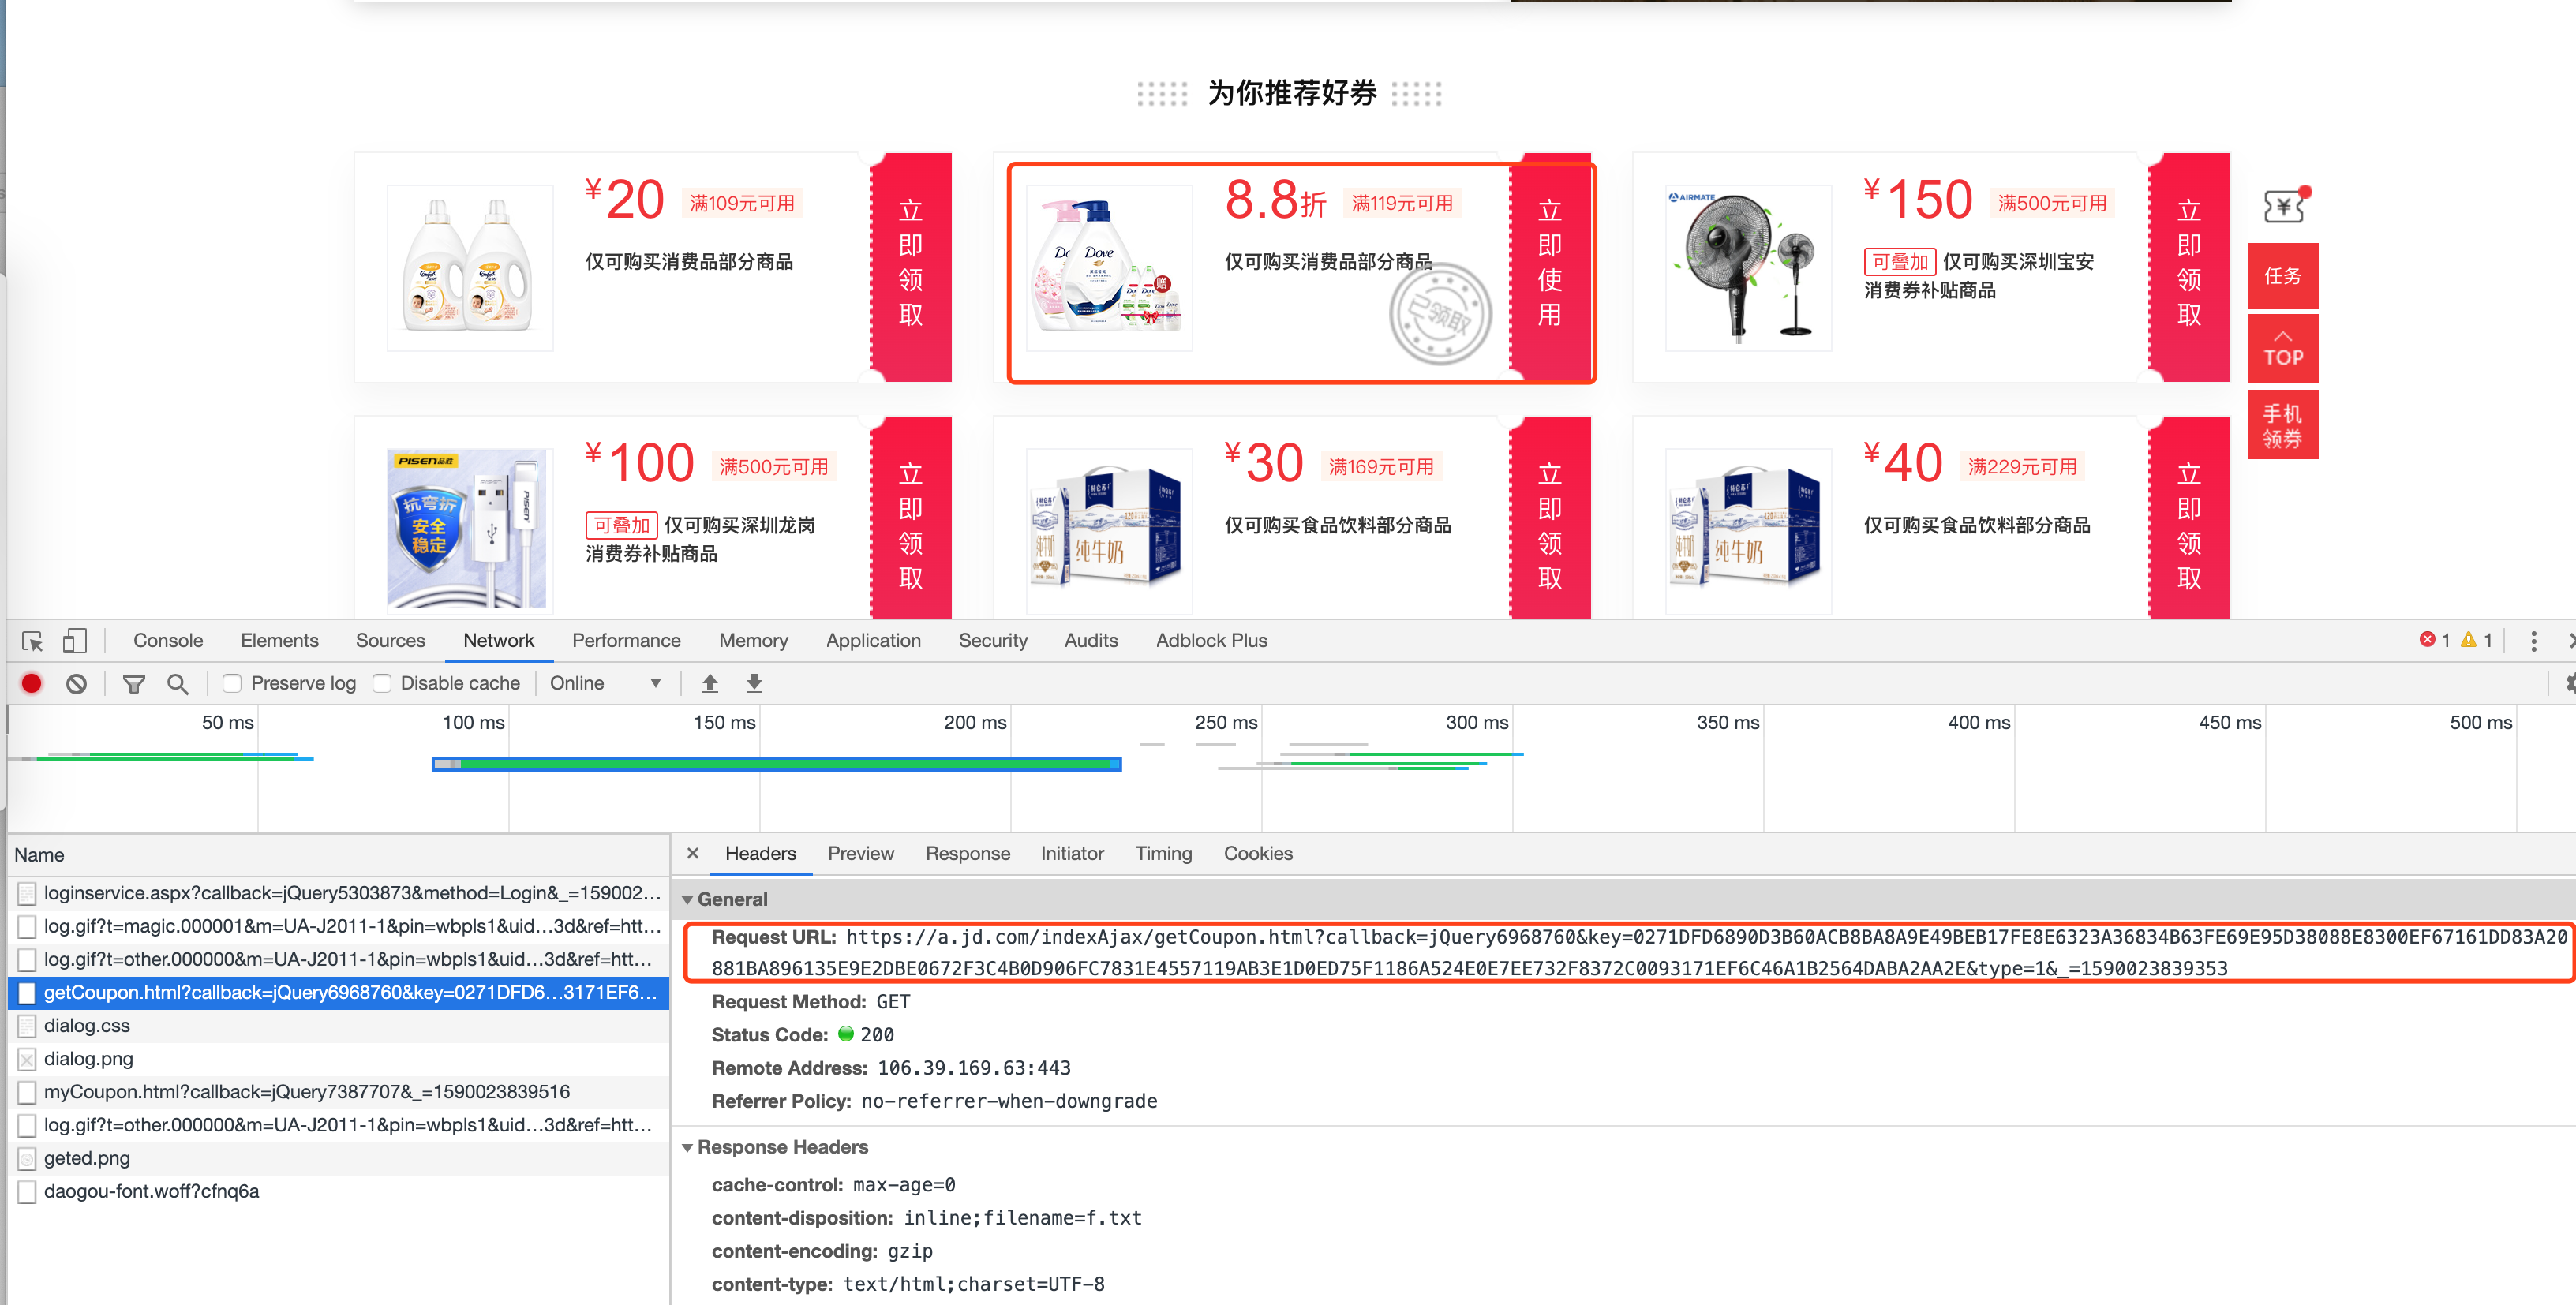Stop recording network log
Viewport: 2576px width, 1305px height.
32,684
